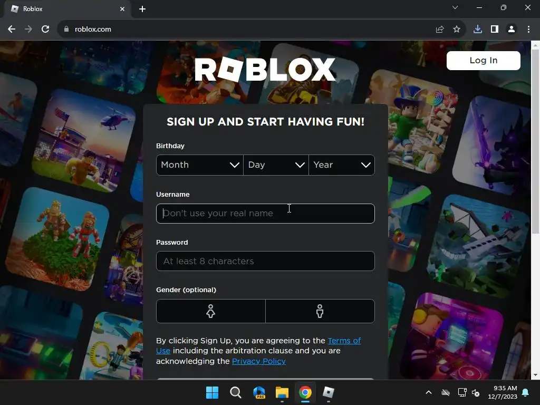Click the crashed airplane game thumbnail
The width and height of the screenshot is (540, 405).
coord(479,246)
